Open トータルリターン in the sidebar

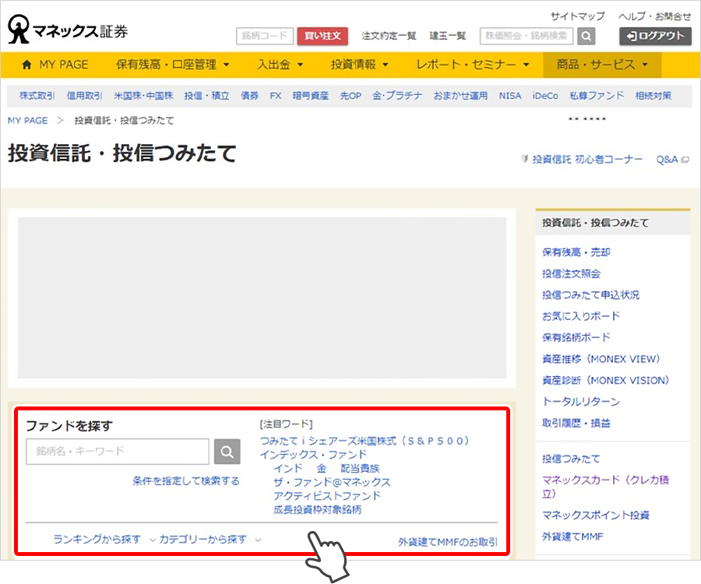581,402
